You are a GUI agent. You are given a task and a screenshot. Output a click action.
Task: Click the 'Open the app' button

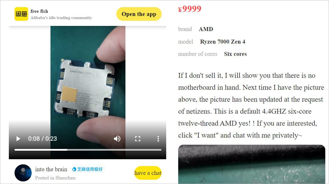coord(139,14)
